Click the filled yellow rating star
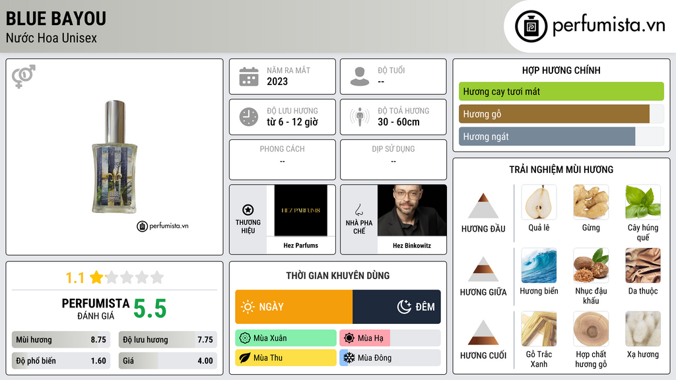Viewport: 676px width, 380px height. pos(96,277)
